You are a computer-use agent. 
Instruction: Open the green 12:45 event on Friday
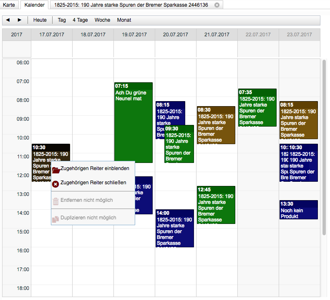coord(216,205)
